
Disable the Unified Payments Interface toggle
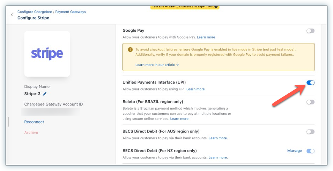tap(310, 83)
